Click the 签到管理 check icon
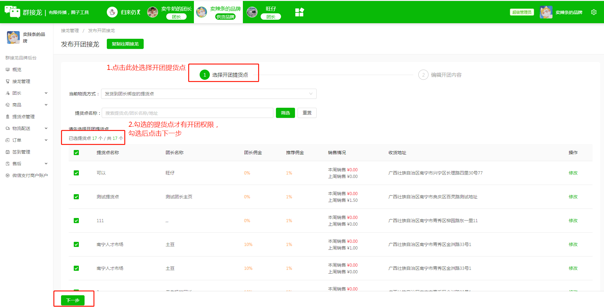The width and height of the screenshot is (604, 307). [x=8, y=152]
